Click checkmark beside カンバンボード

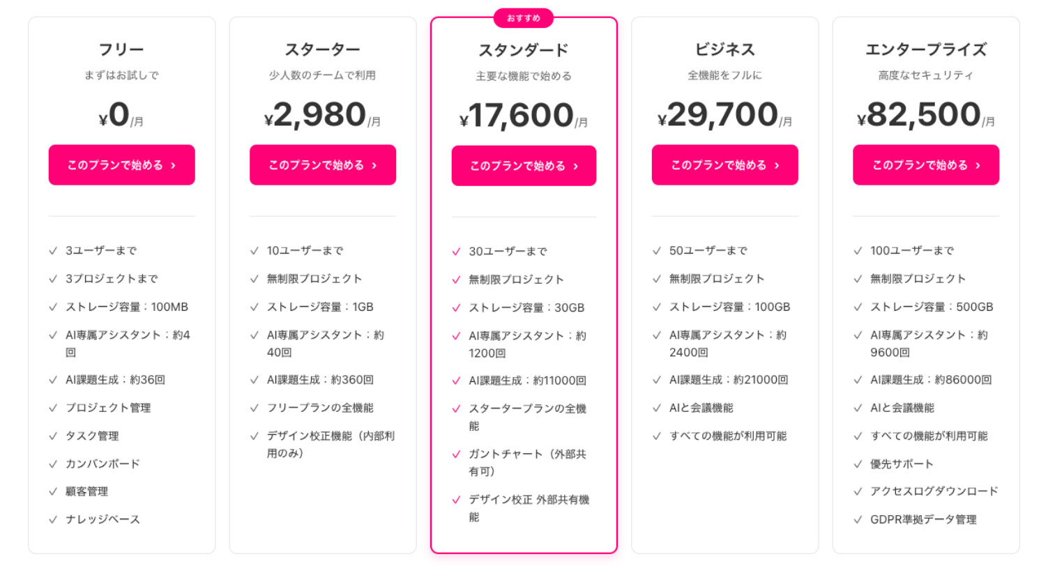coord(53,464)
